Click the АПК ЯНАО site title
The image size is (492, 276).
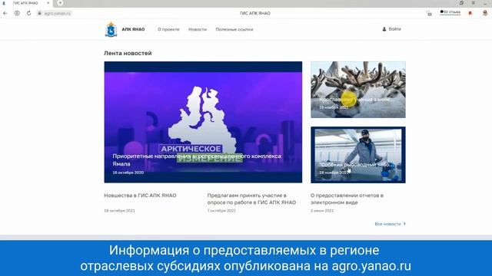133,29
